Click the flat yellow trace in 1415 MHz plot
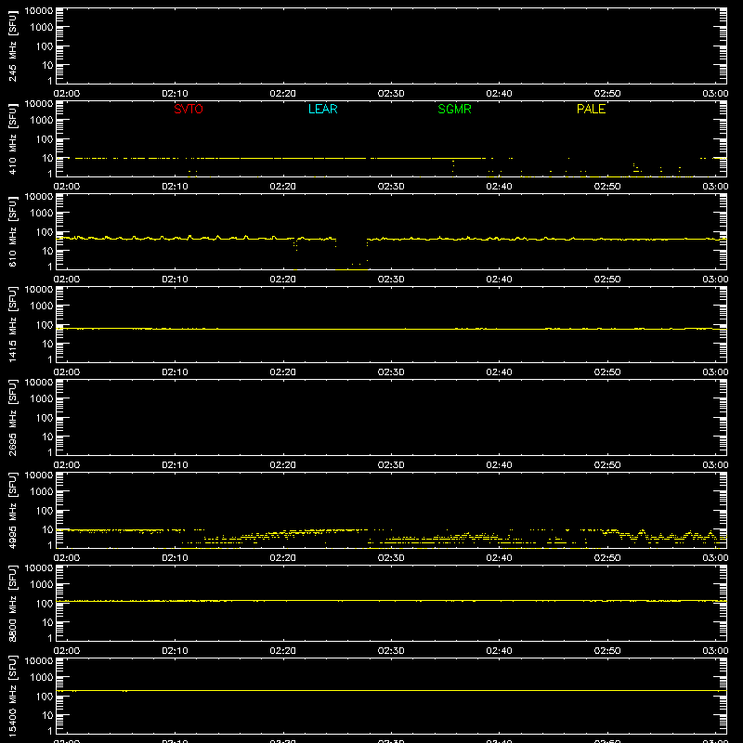Viewport: 743px width, 743px height. (x=391, y=329)
